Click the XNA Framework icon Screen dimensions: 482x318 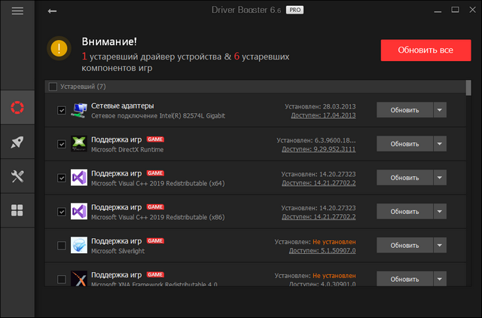pyautogui.click(x=79, y=278)
